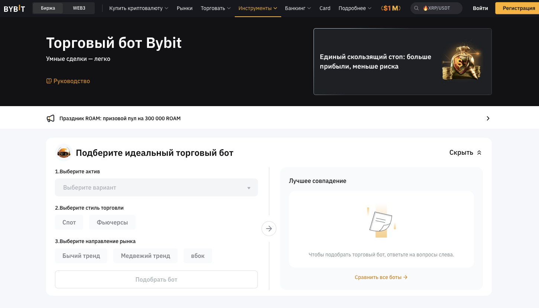Image resolution: width=539 pixels, height=308 pixels.
Task: Click the Bybit logo
Action: (14, 8)
